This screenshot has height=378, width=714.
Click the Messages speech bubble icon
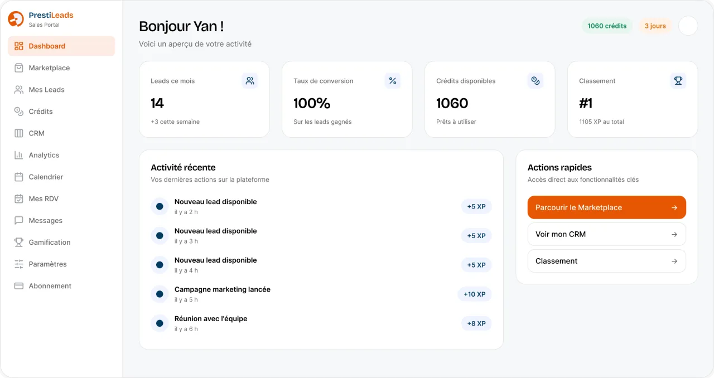pos(19,220)
